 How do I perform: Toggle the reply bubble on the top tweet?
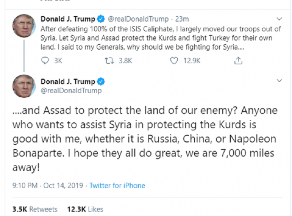coord(45,60)
